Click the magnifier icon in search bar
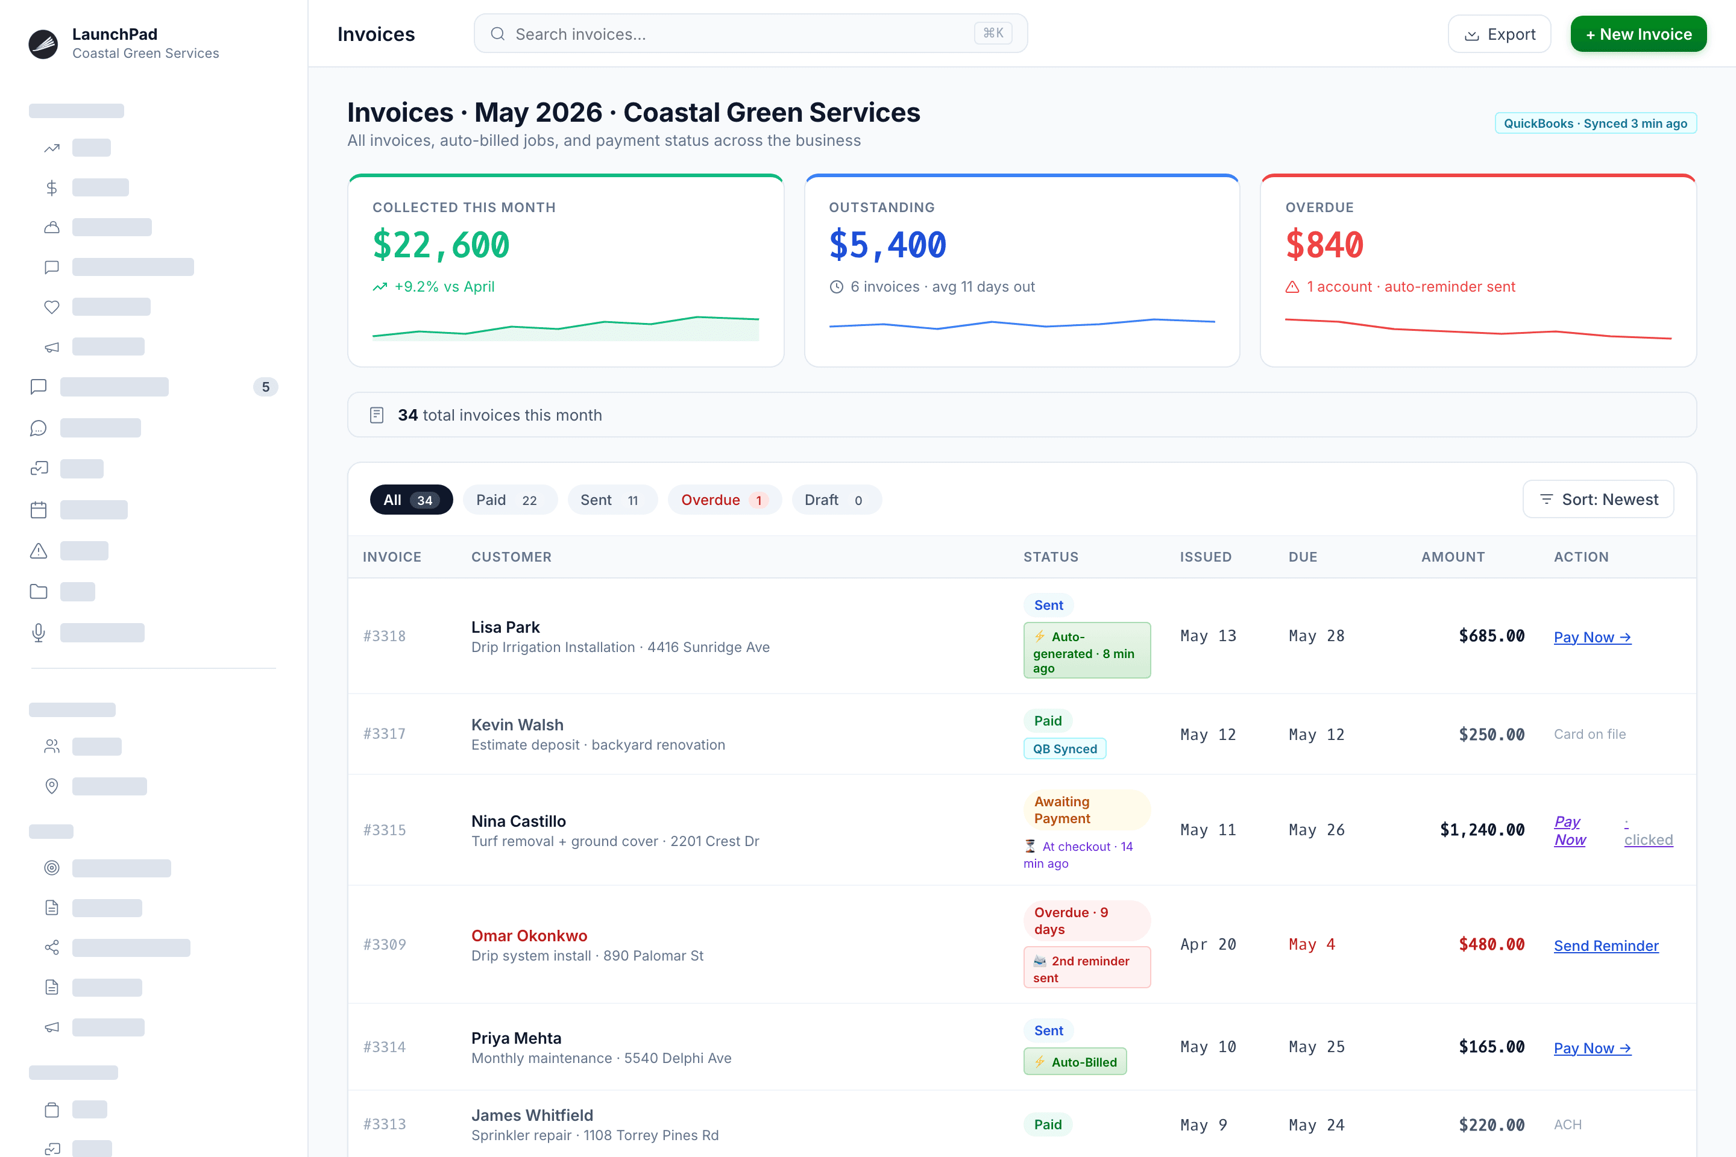 497,34
